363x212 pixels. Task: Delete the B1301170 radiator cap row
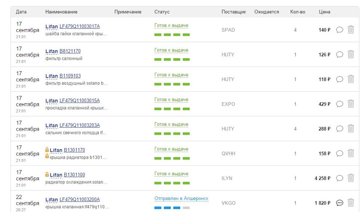[351, 153]
